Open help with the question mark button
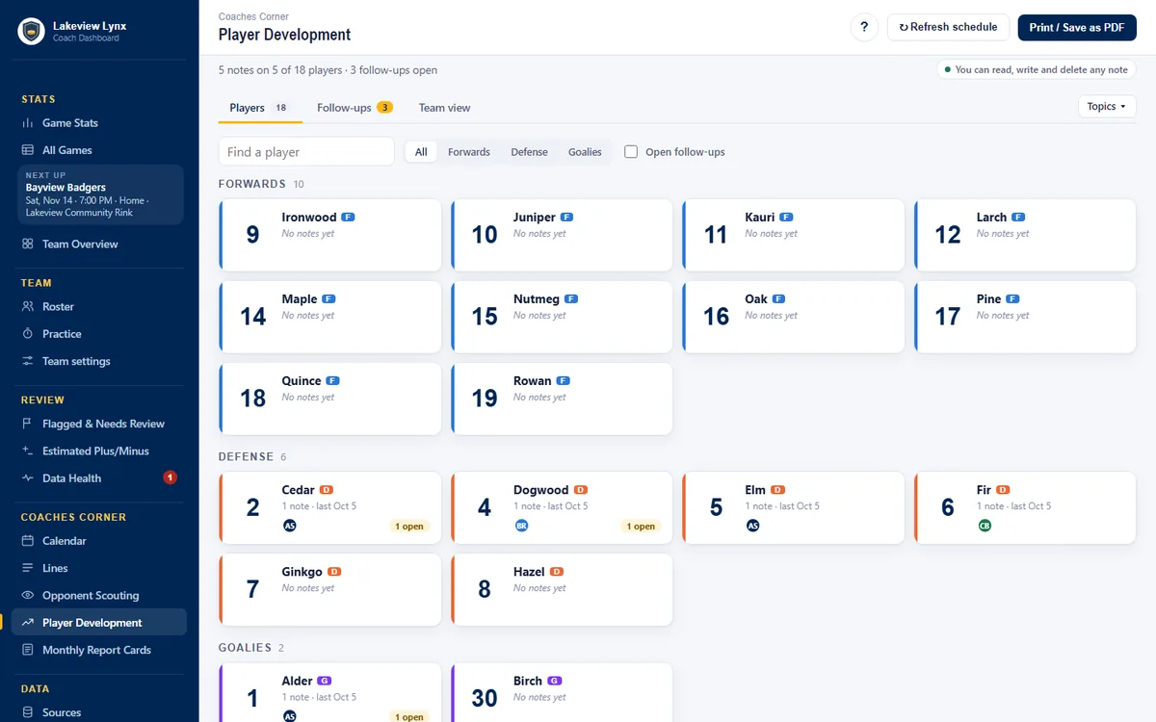This screenshot has width=1156, height=722. 864,27
